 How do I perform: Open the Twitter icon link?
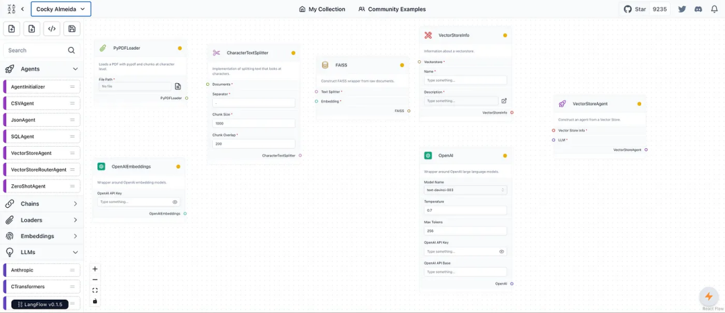[x=681, y=9]
